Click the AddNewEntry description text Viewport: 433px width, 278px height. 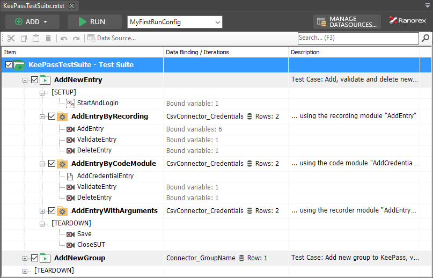[354, 79]
